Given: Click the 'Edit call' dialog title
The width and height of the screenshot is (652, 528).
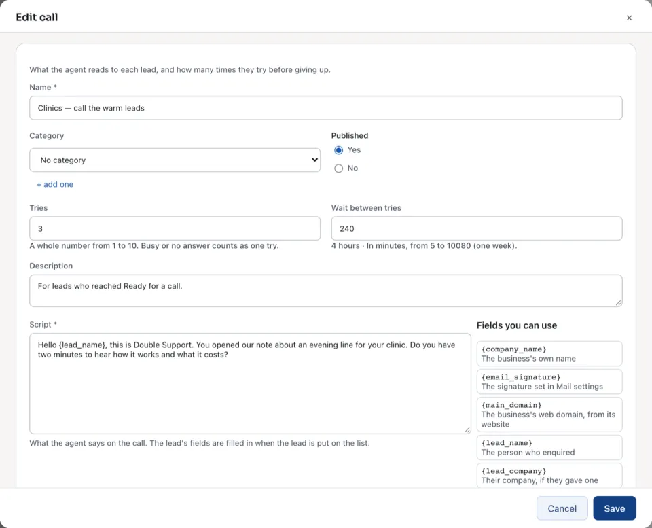Looking at the screenshot, I should 37,17.
